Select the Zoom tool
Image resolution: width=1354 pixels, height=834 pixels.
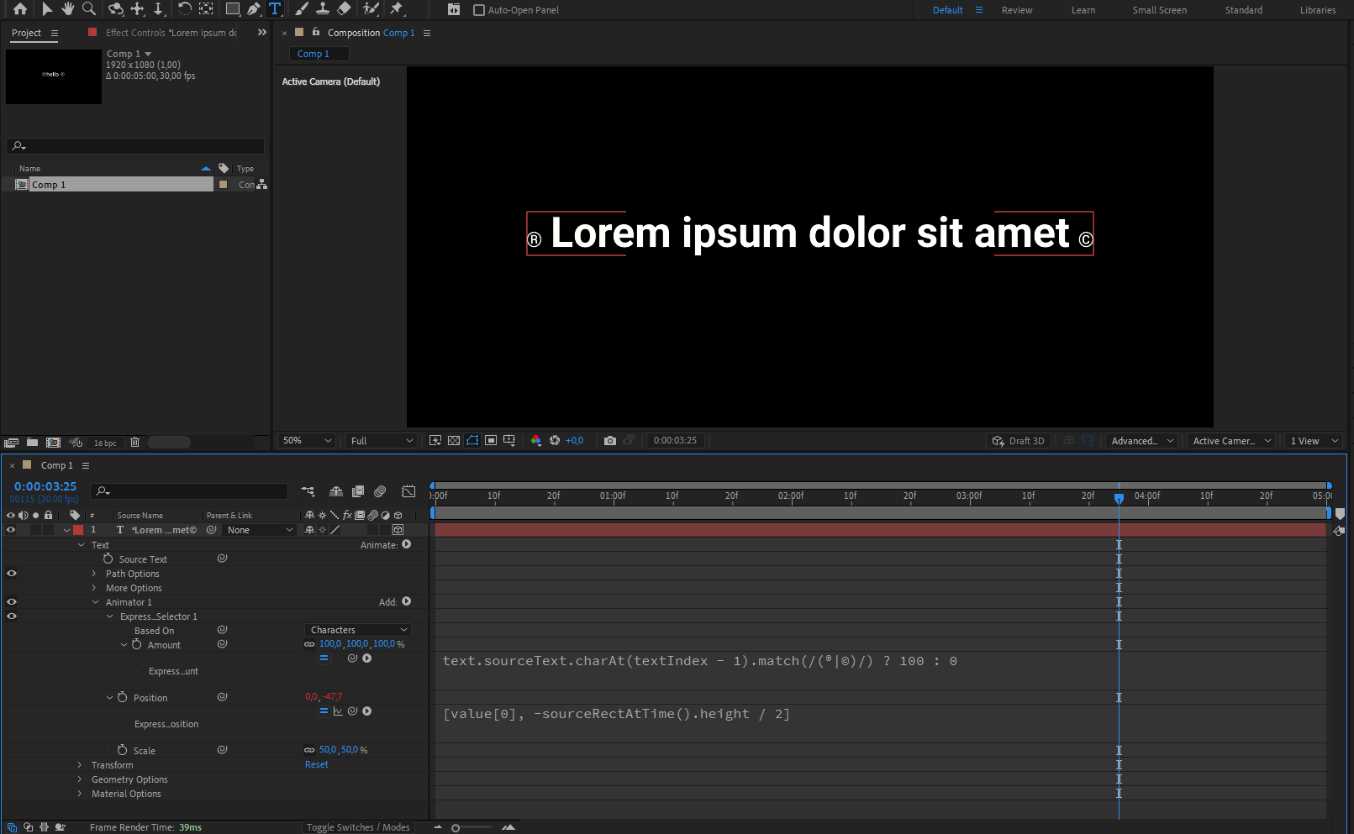pyautogui.click(x=89, y=9)
